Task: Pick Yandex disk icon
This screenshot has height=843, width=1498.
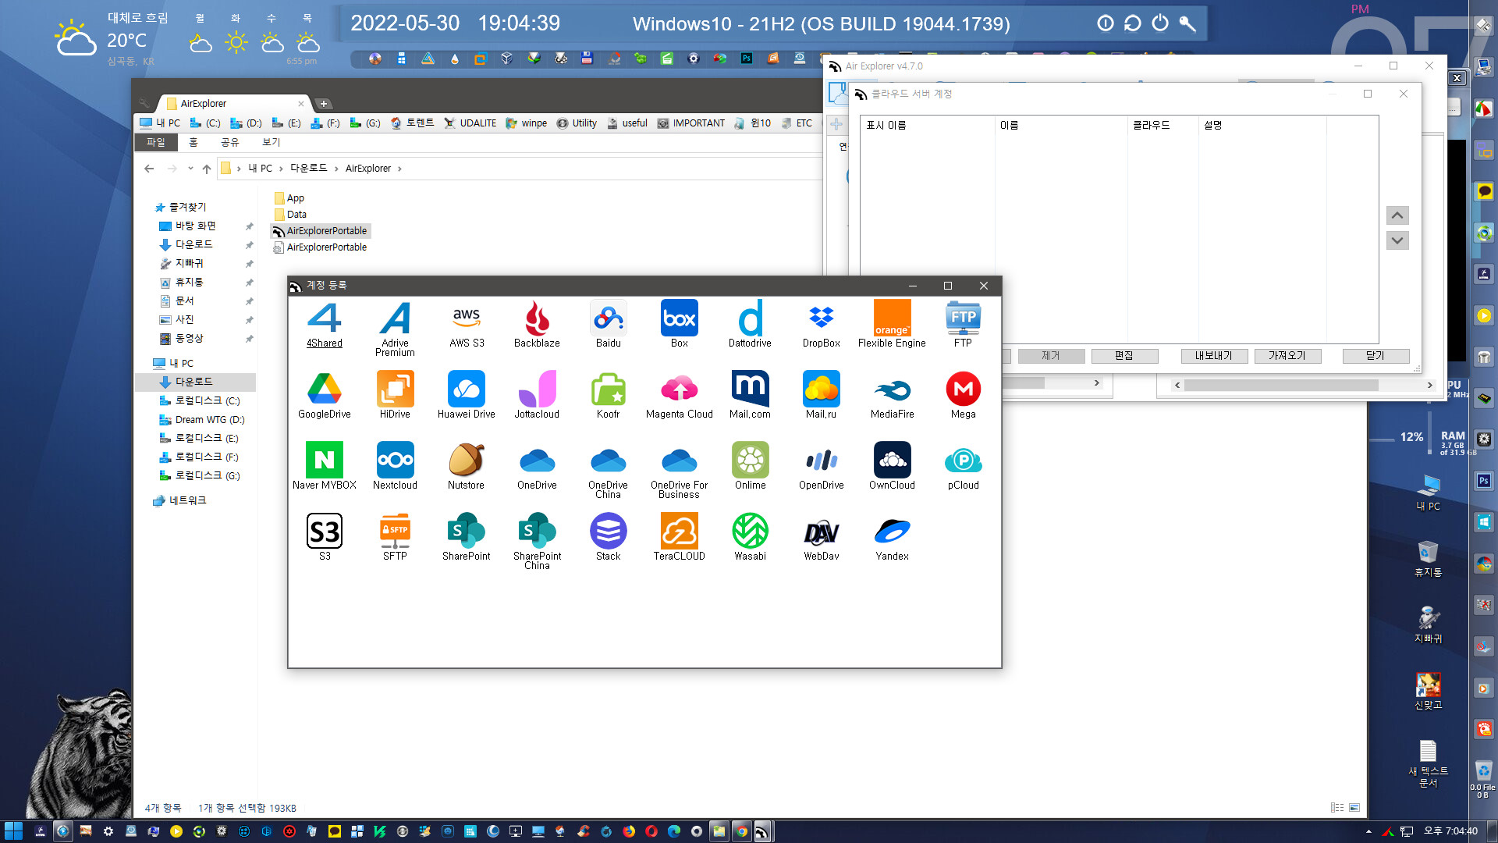Action: [892, 537]
